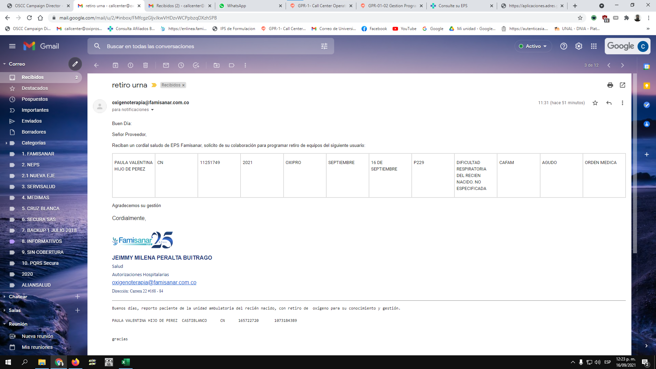Show search options filter icon

click(324, 46)
